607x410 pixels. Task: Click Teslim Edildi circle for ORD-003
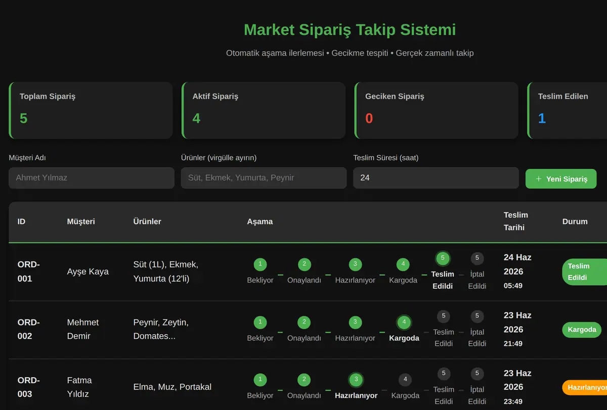click(x=444, y=374)
